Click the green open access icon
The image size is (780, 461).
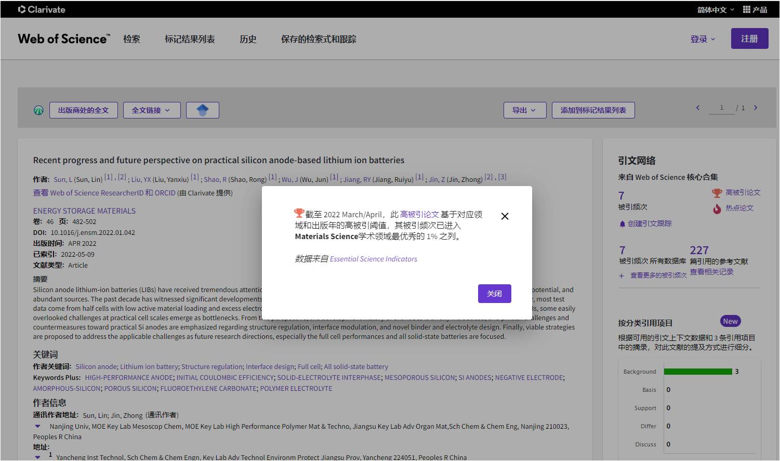coord(38,110)
